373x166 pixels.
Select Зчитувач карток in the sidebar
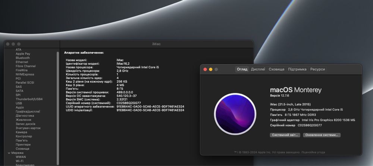point(28,128)
